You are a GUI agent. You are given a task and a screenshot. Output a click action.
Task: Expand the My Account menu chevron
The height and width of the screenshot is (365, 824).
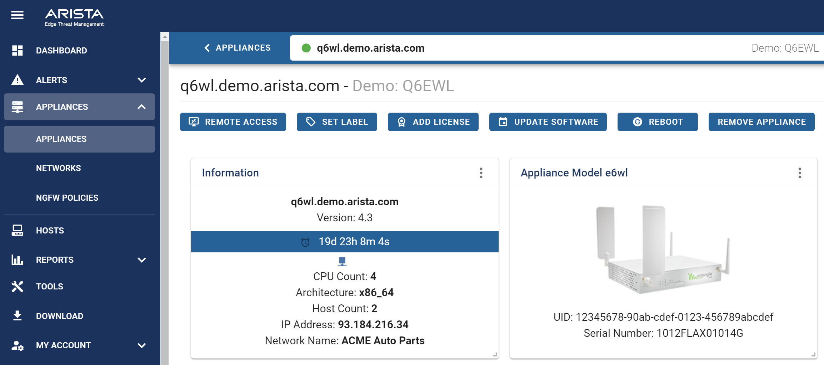[142, 345]
